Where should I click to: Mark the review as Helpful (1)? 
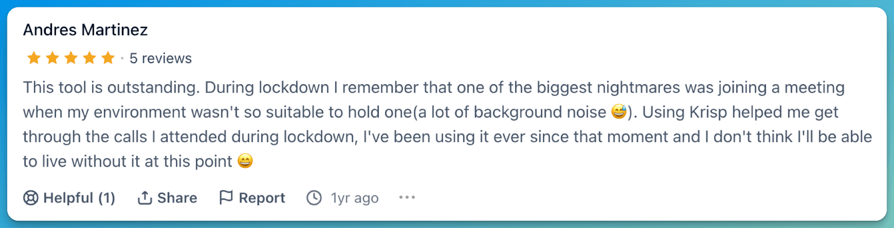(79, 198)
